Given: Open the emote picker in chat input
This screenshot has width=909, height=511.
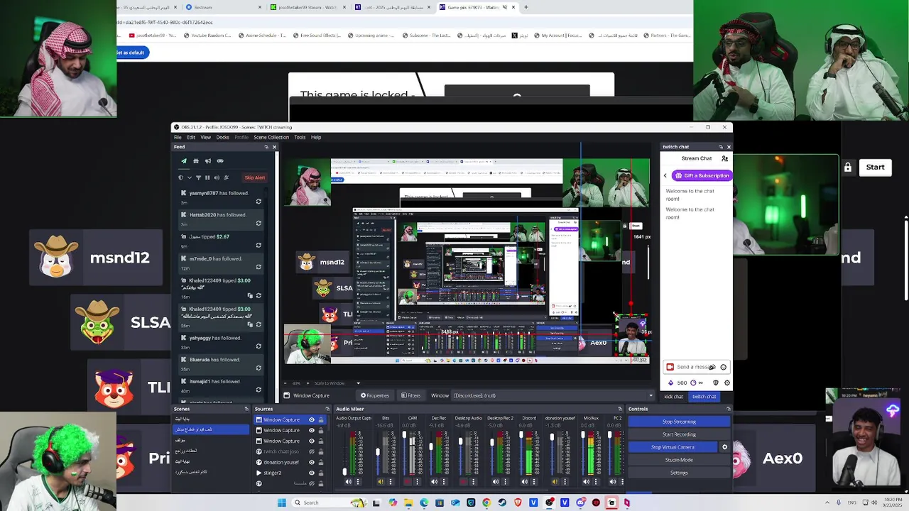Looking at the screenshot, I should (x=723, y=367).
